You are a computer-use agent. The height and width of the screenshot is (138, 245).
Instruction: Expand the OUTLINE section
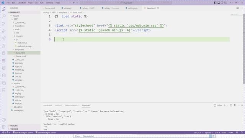tap(24, 126)
